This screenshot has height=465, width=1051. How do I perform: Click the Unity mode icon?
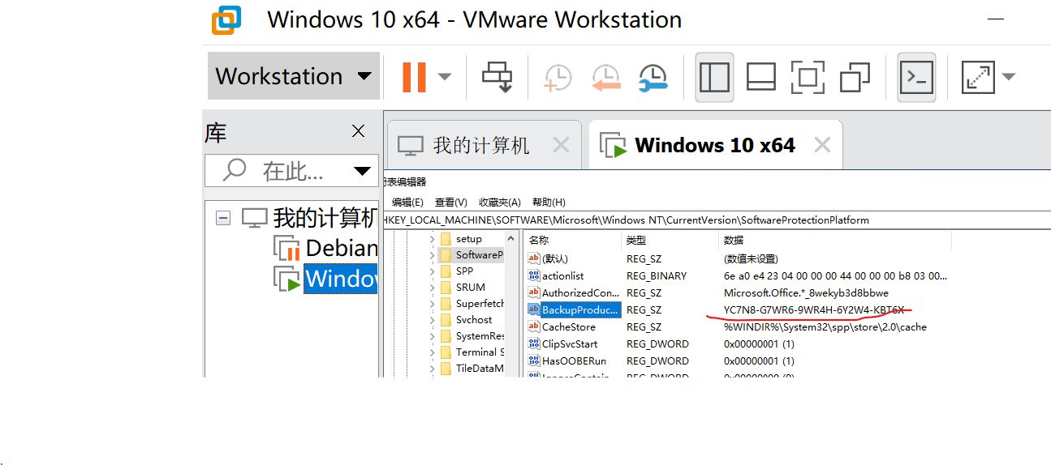coord(855,77)
